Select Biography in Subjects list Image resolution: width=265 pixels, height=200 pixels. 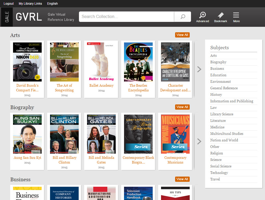(218, 62)
